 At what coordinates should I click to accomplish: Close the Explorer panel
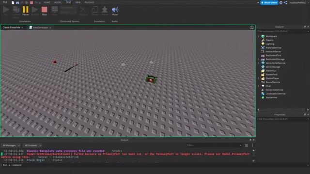click(x=308, y=27)
